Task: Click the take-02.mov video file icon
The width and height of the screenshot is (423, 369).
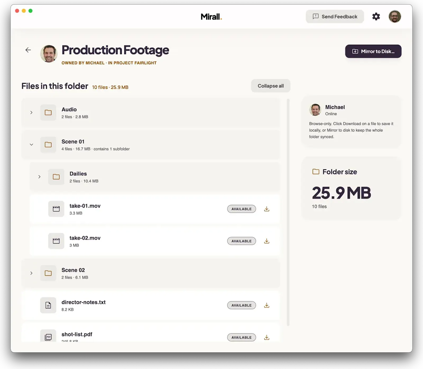Action: (x=56, y=241)
